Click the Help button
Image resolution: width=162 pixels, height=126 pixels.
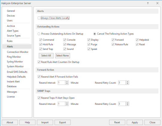point(27,122)
